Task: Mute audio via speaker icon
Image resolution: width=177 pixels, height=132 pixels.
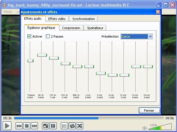Action: 144,128
